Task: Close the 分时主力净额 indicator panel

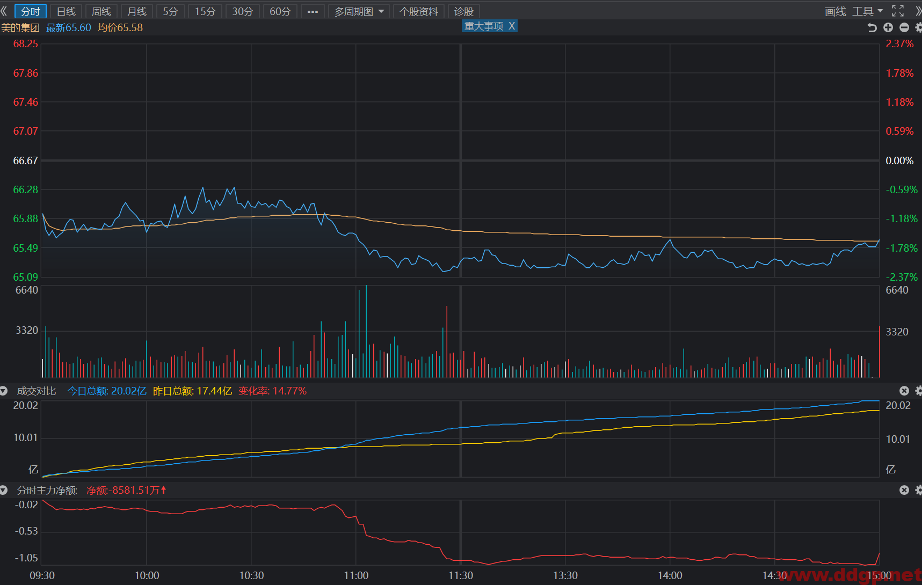Action: tap(904, 490)
